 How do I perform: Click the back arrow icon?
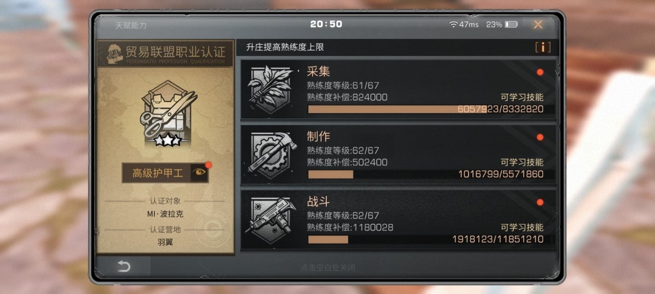pyautogui.click(x=124, y=266)
